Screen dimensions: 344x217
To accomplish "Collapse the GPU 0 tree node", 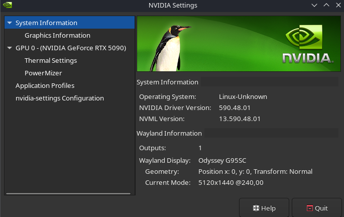I will (10, 48).
